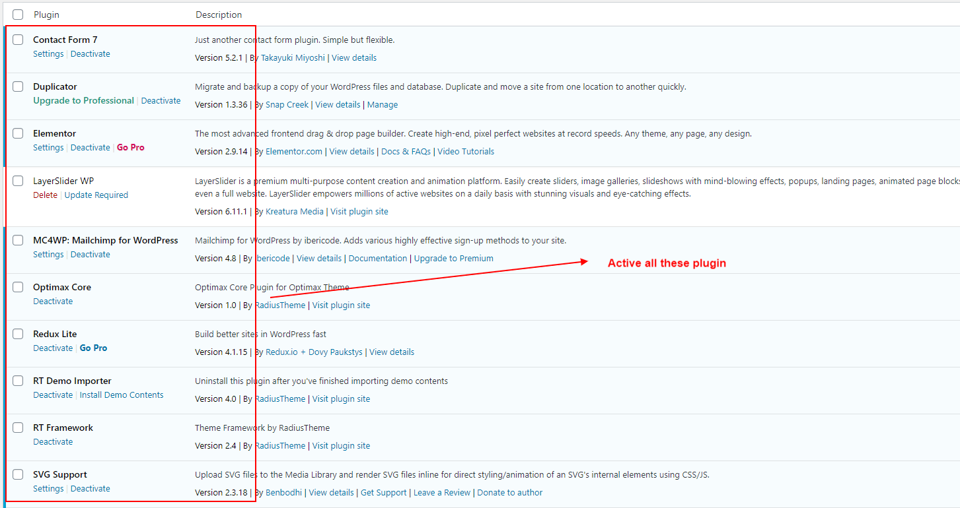The width and height of the screenshot is (960, 508).
Task: Click the Description column header
Action: coord(219,15)
